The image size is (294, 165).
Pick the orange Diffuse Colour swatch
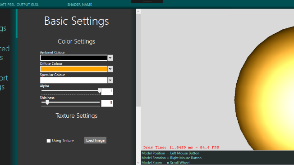73,69
